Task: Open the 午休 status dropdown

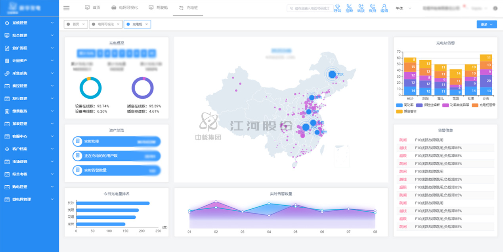Action: pyautogui.click(x=403, y=8)
